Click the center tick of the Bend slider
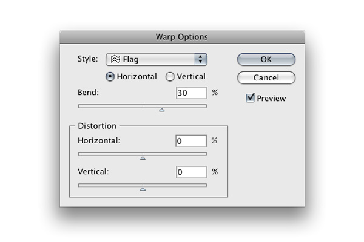Image resolution: width=364 pixels, height=242 pixels. click(143, 106)
